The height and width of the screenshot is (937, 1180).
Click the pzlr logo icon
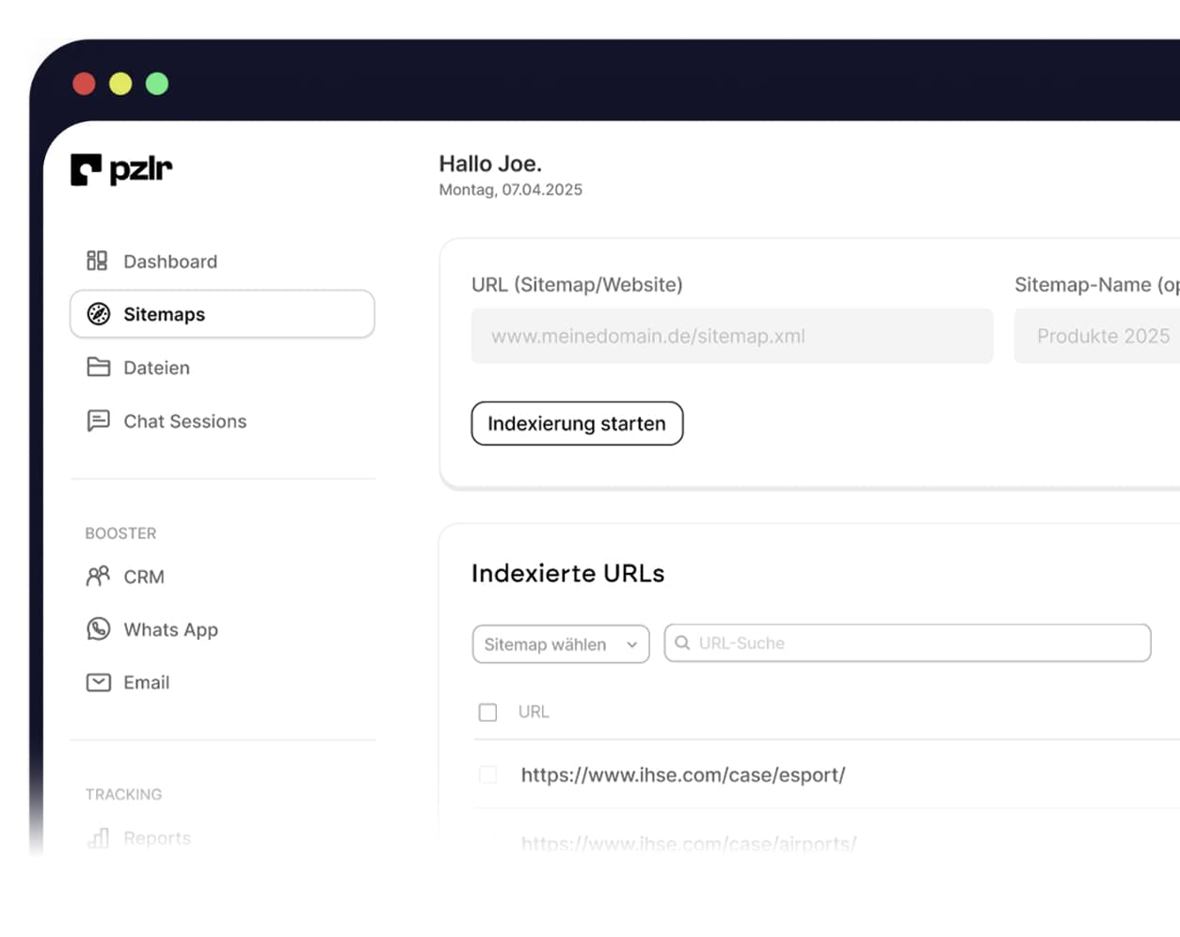coord(87,169)
